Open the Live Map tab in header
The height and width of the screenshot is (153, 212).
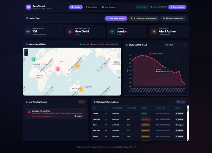(x=76, y=7)
